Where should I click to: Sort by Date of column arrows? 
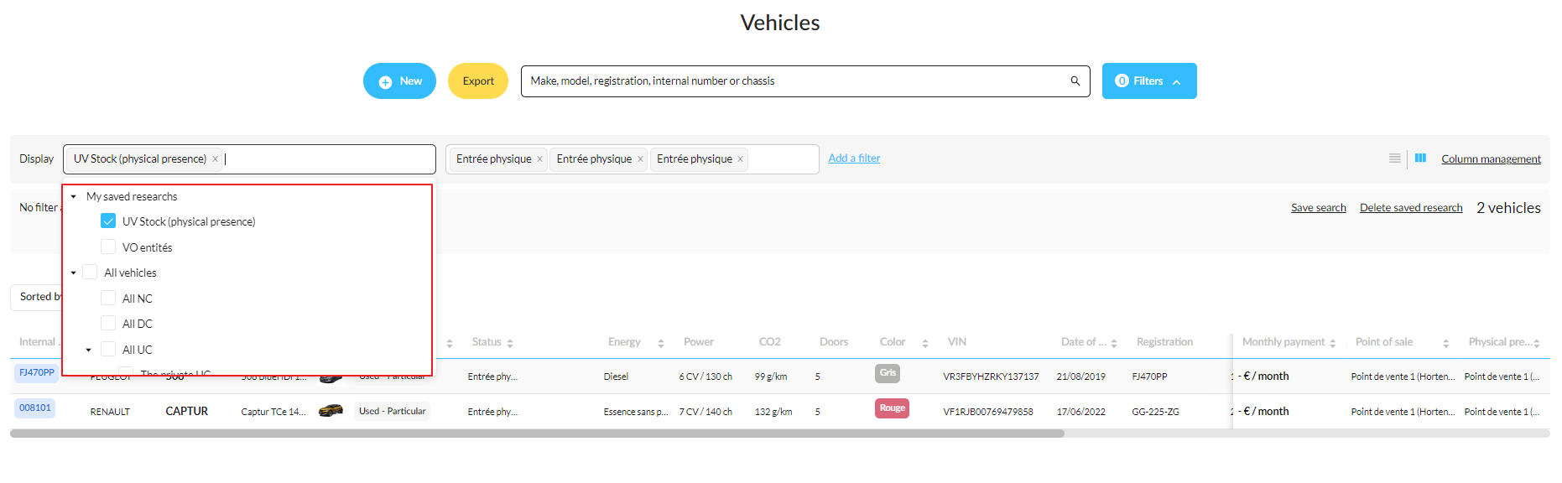point(1114,343)
